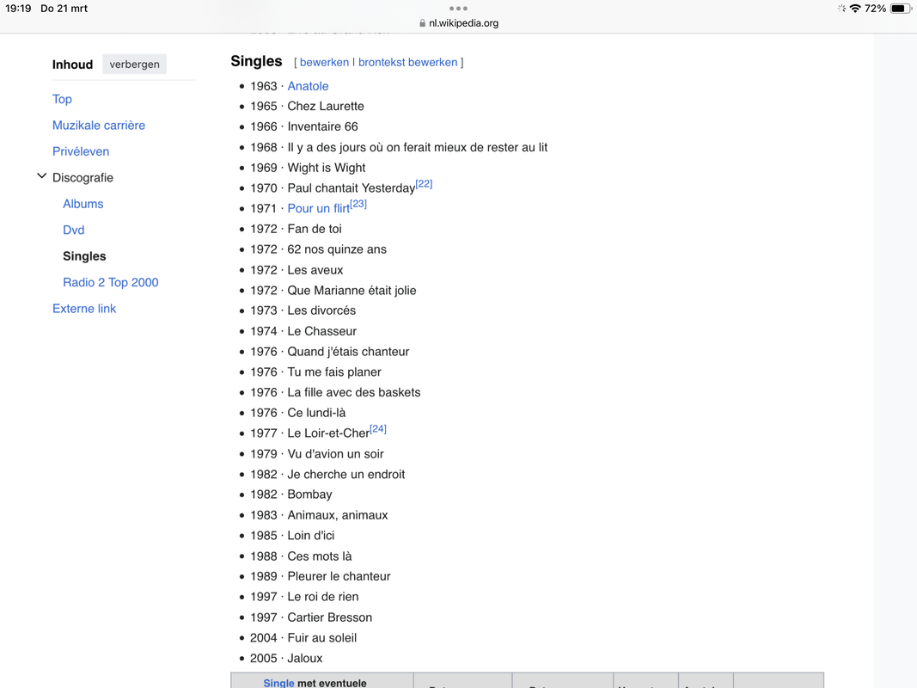Open footnote reference 24

click(378, 429)
